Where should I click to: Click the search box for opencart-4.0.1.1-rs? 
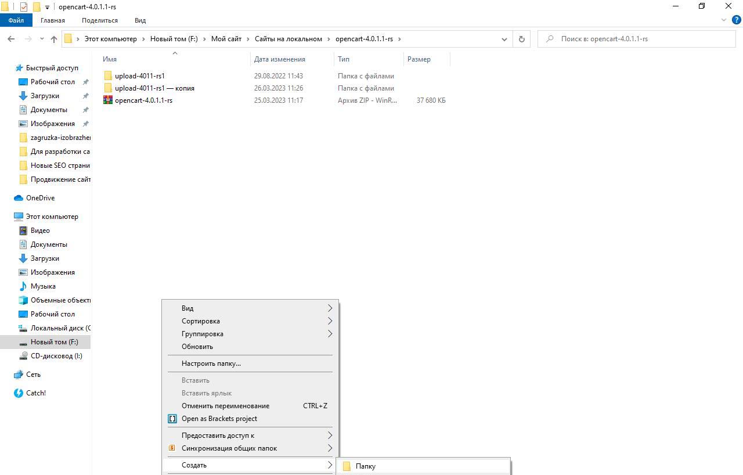pos(639,39)
